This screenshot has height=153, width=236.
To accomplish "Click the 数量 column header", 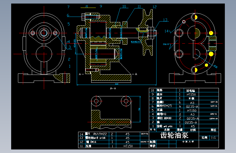I will pos(180,130).
